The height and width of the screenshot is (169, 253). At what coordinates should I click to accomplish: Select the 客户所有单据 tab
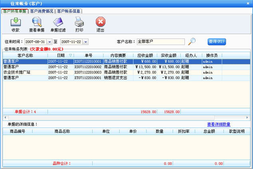coord(15,11)
